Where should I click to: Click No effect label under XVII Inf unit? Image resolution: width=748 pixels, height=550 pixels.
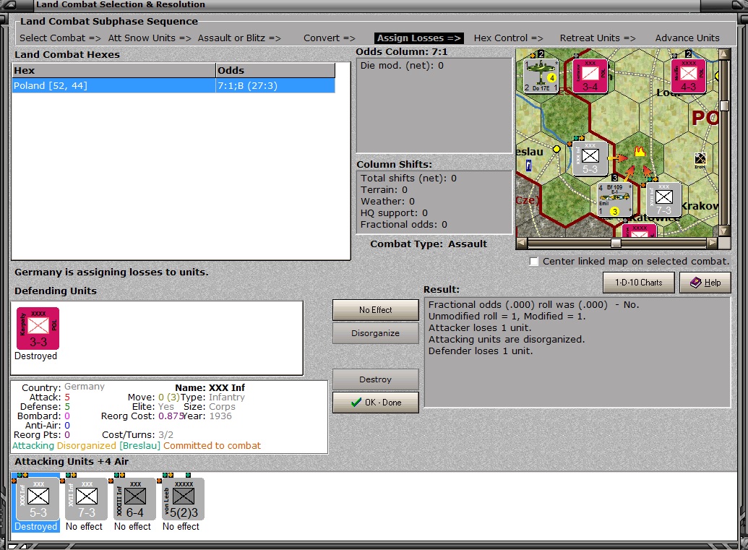pyautogui.click(x=84, y=527)
